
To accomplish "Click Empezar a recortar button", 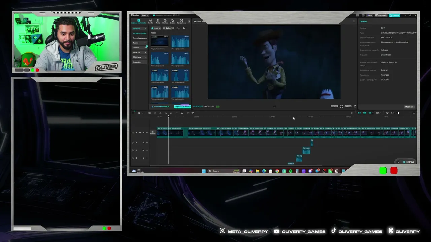I will 182,107.
